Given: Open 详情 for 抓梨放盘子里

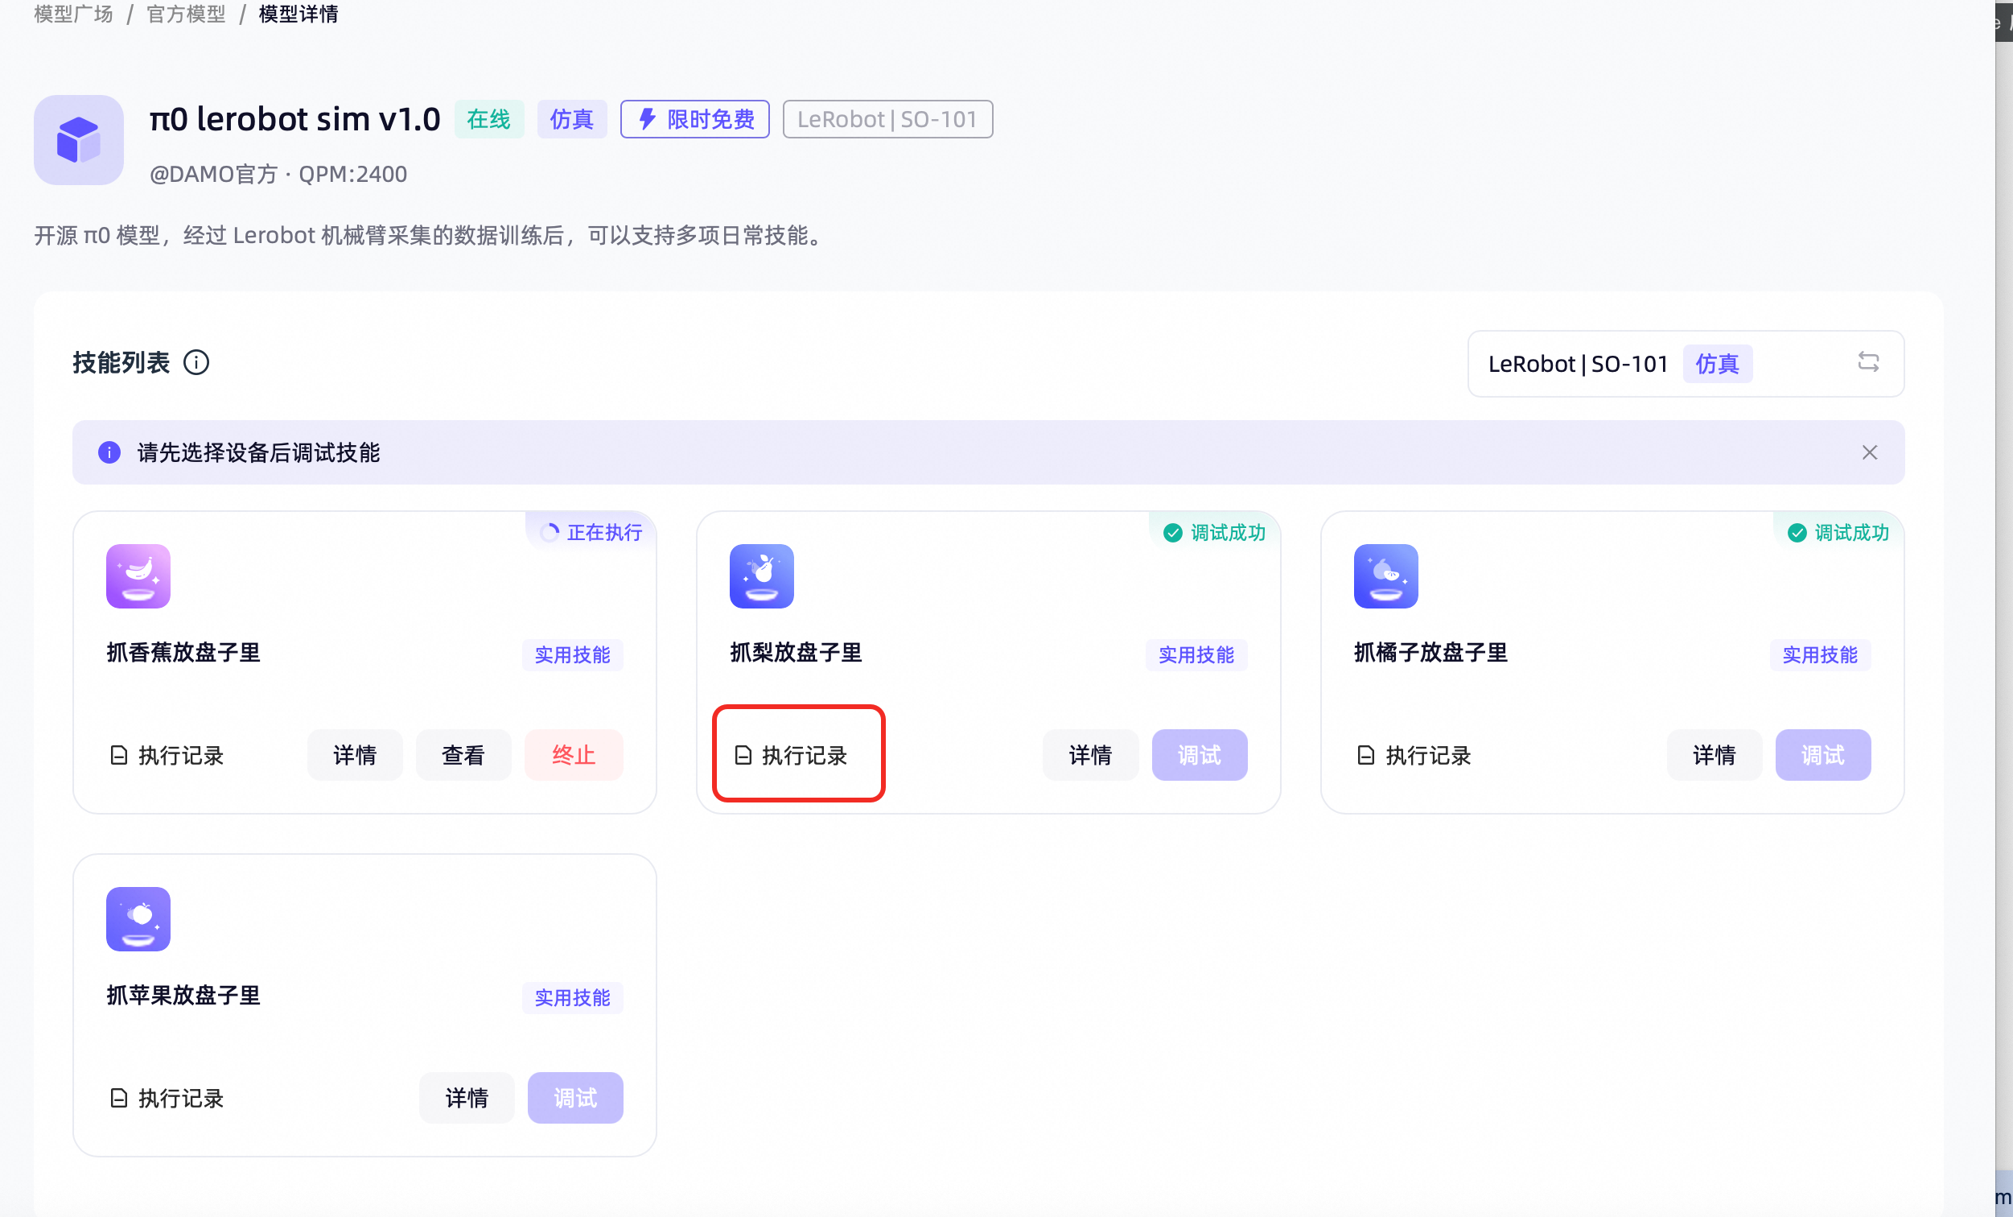Looking at the screenshot, I should (x=1091, y=755).
